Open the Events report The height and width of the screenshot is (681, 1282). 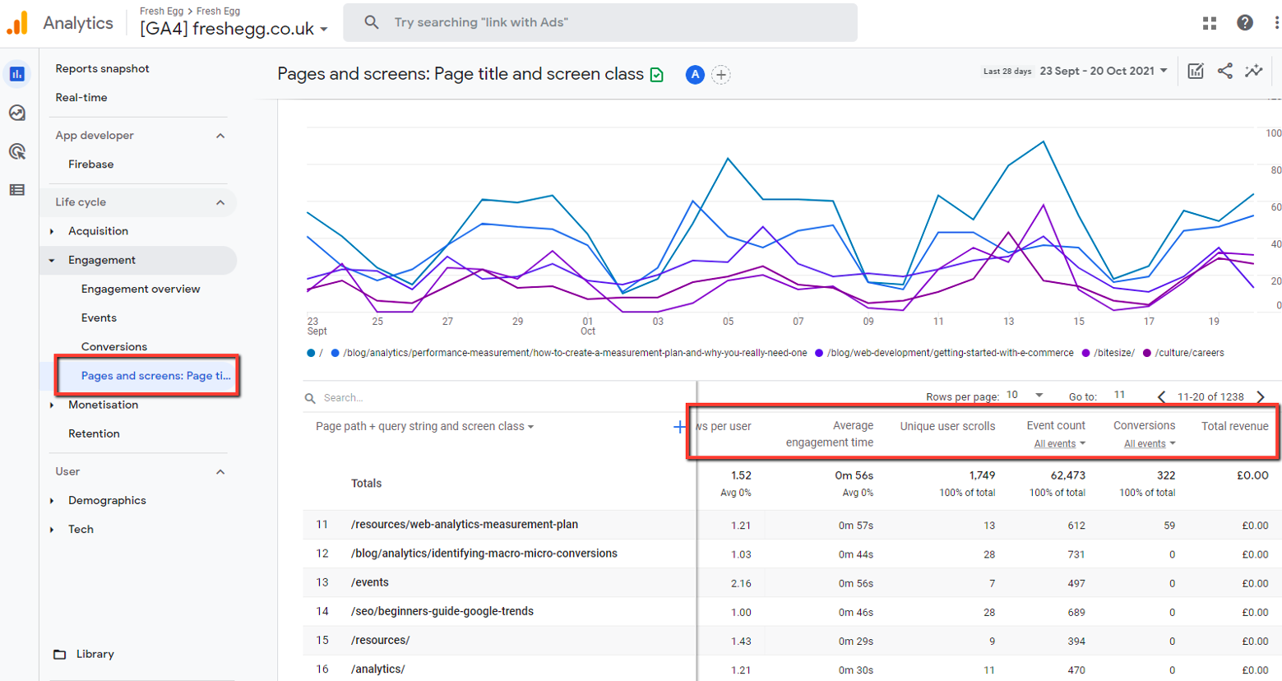pyautogui.click(x=99, y=317)
